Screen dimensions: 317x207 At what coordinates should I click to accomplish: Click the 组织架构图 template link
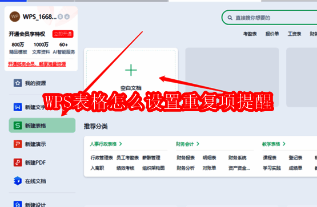[x=154, y=168]
